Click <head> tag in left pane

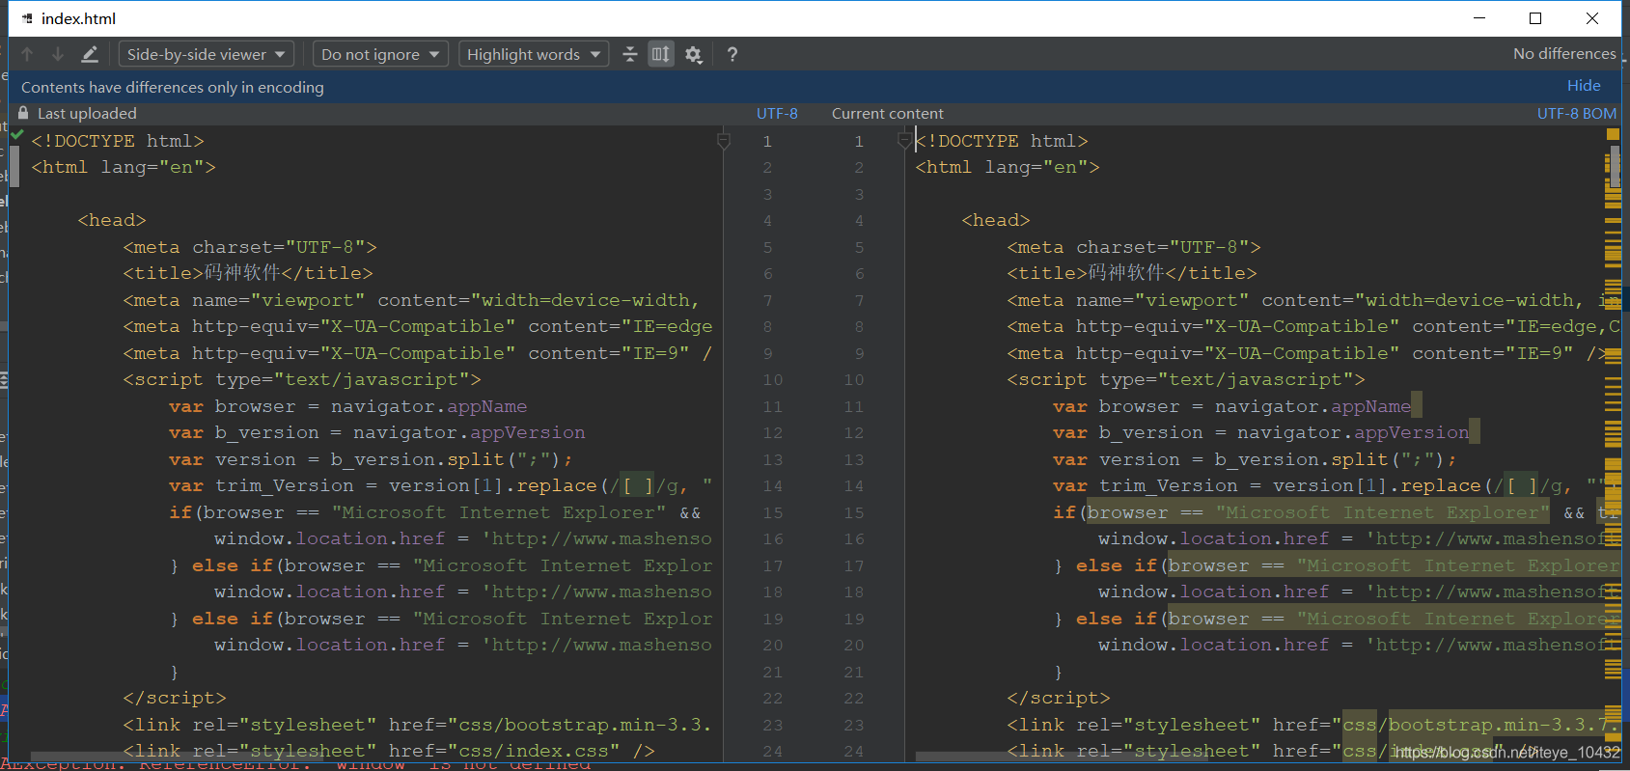pos(112,220)
